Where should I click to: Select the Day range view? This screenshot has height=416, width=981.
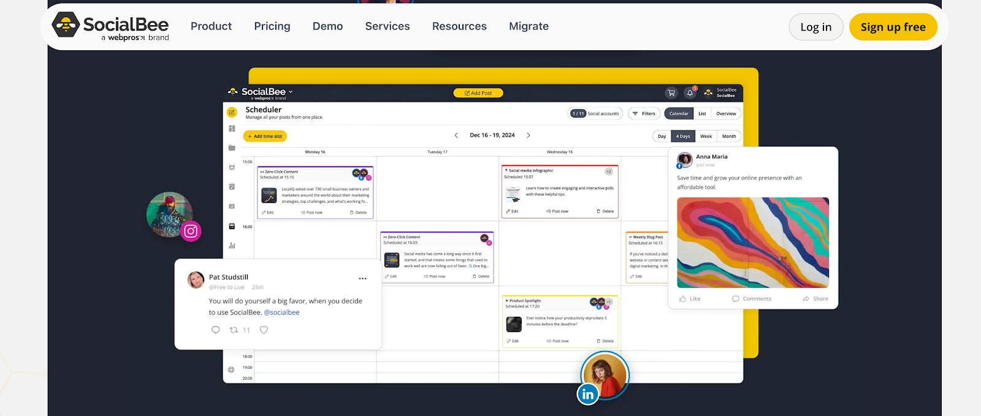pyautogui.click(x=662, y=136)
